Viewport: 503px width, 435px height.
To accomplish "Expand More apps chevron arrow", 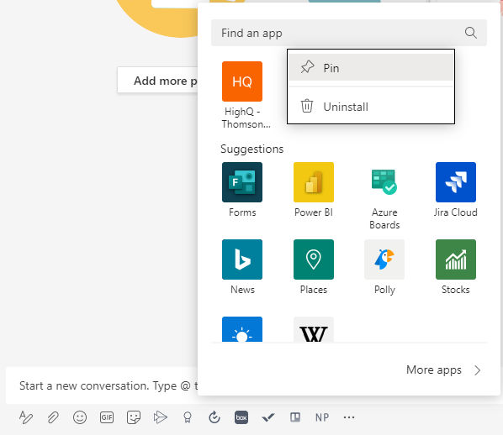I will 477,370.
